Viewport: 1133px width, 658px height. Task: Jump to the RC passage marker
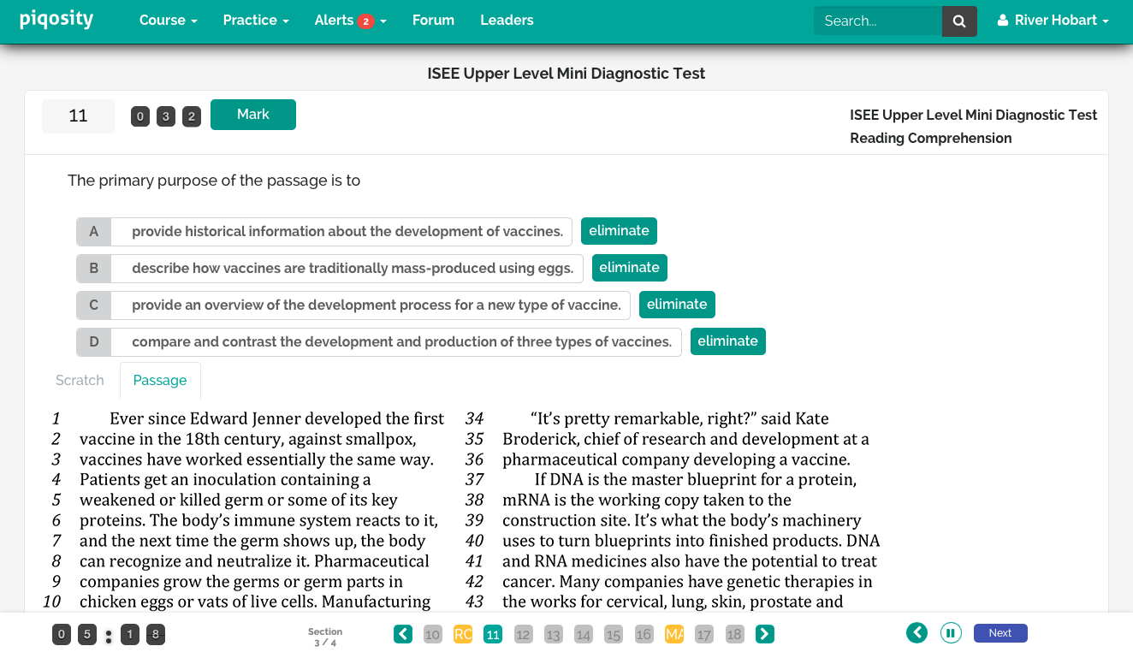[462, 634]
